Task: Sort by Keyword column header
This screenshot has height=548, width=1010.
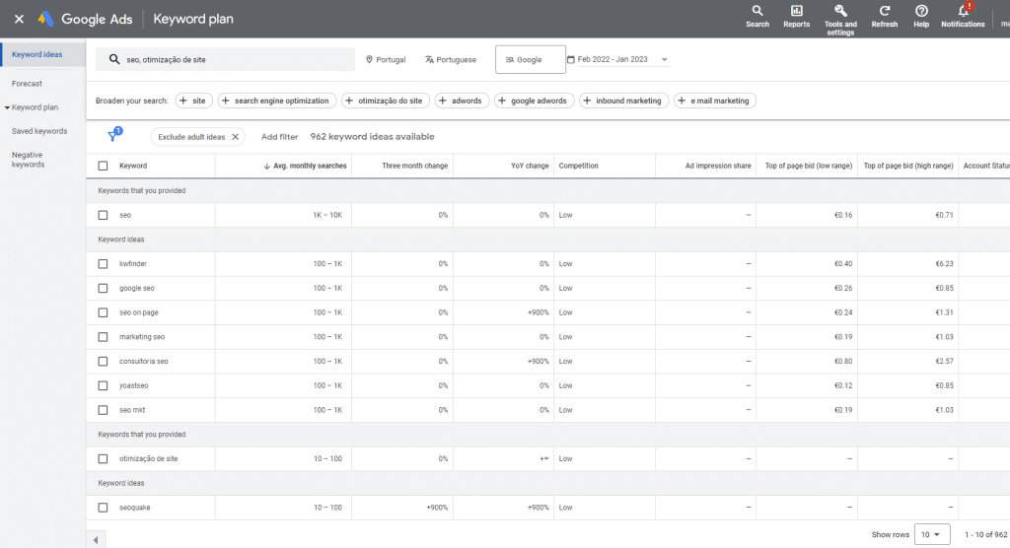Action: point(133,167)
